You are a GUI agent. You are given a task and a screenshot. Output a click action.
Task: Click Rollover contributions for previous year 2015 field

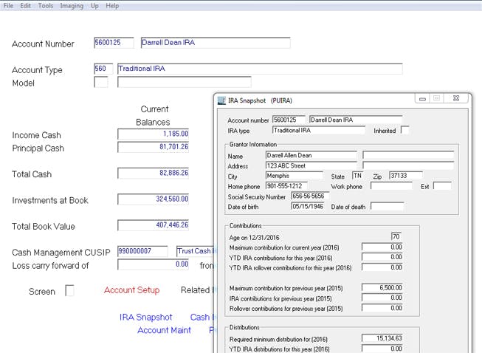tap(382, 308)
